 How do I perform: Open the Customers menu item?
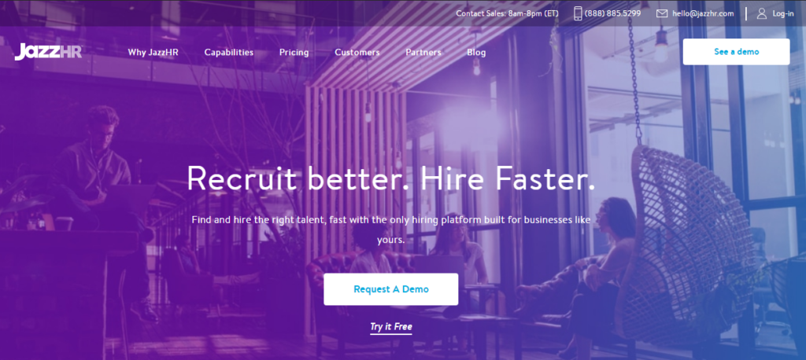(x=357, y=53)
